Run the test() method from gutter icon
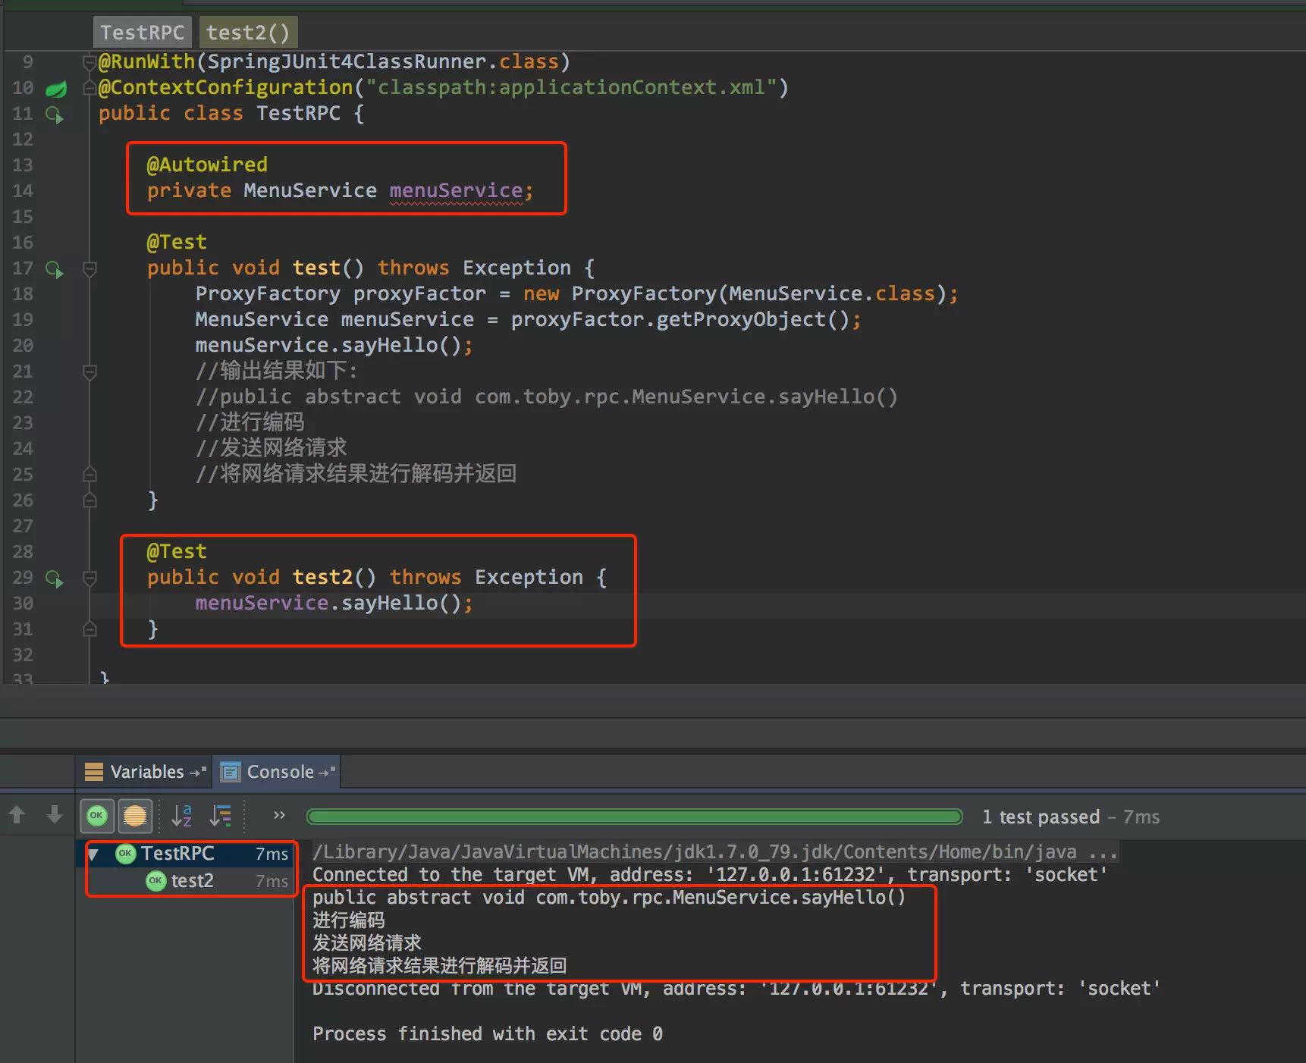This screenshot has height=1063, width=1306. [x=55, y=270]
